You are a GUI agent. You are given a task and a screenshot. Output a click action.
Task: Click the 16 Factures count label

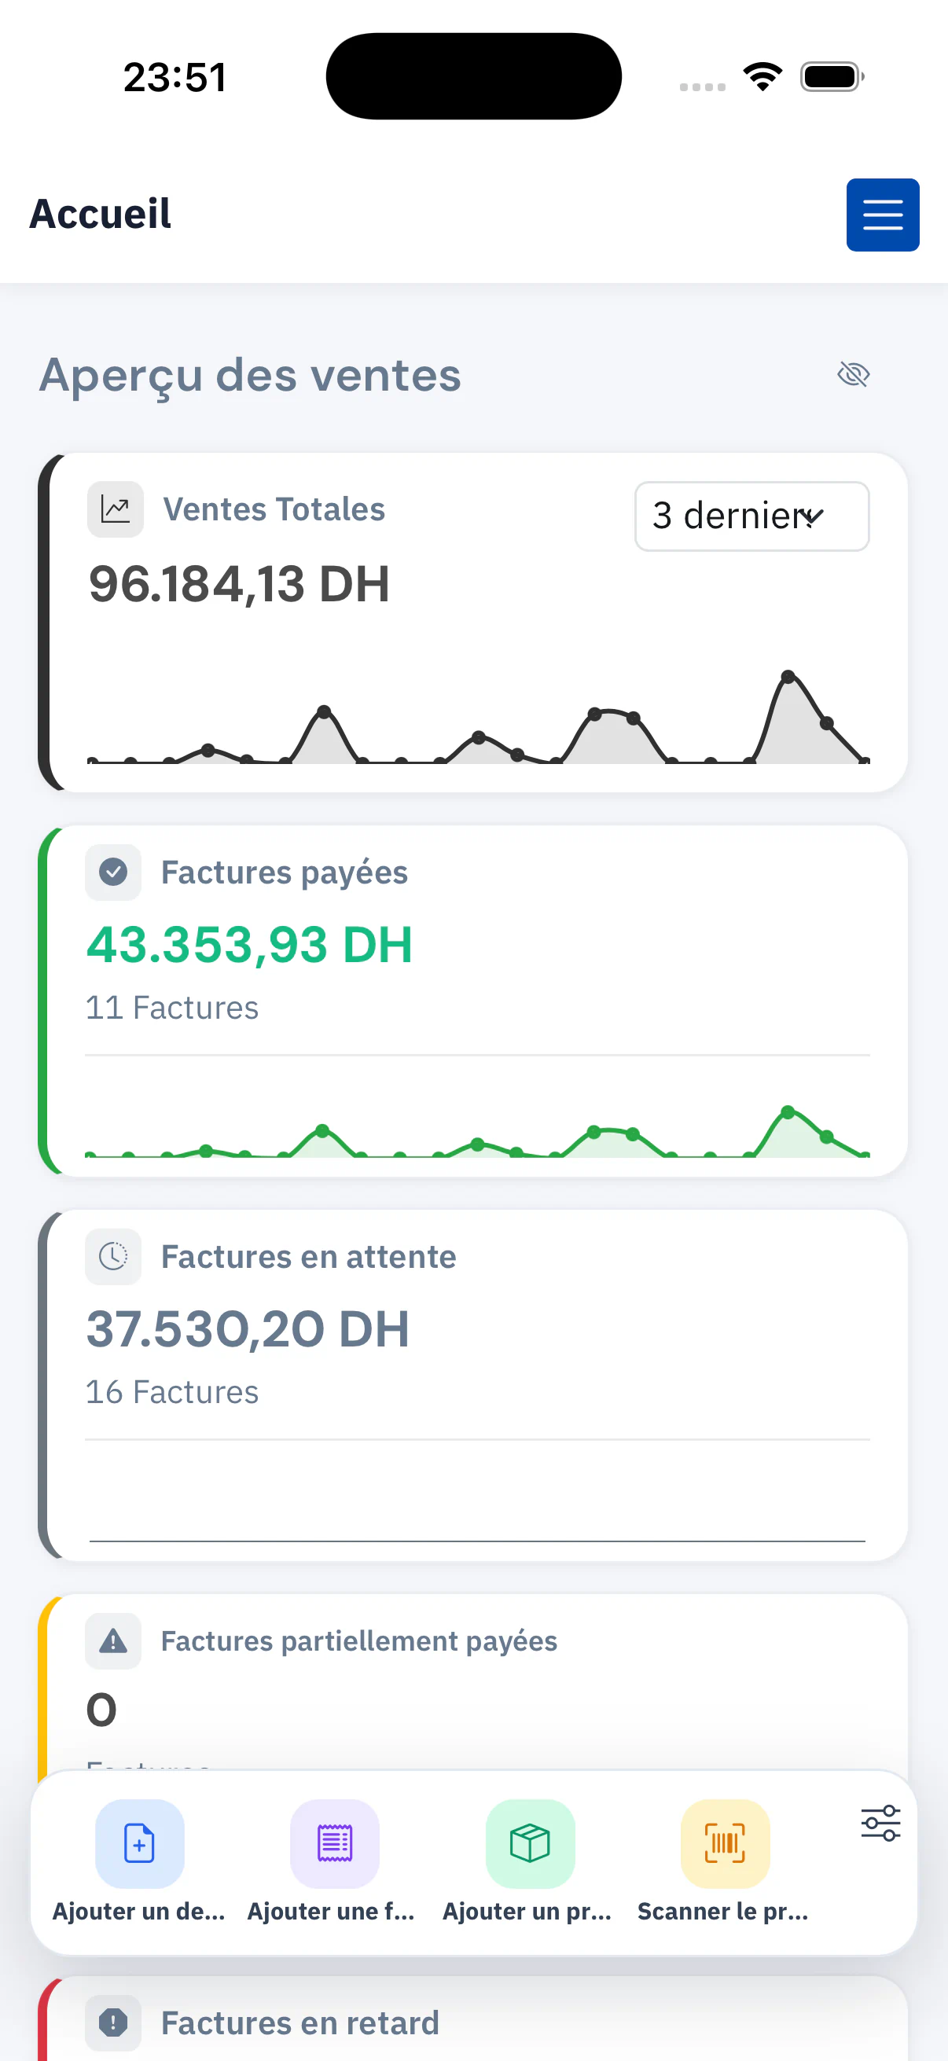(x=172, y=1392)
